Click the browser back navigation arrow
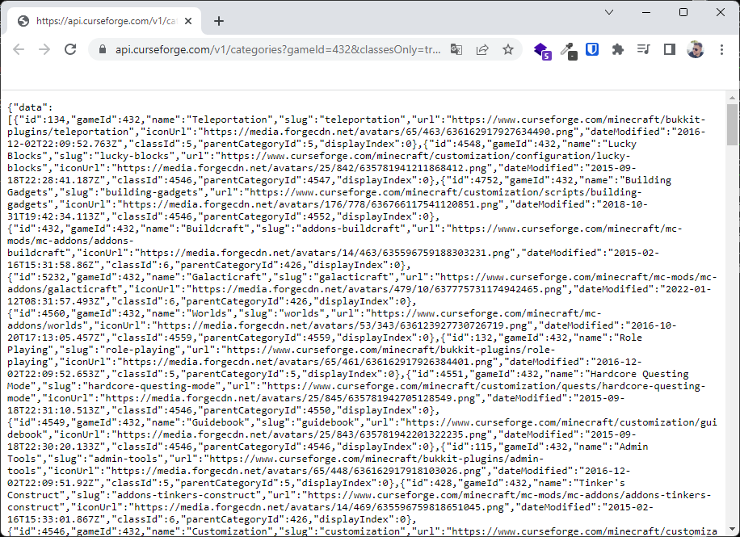740x537 pixels. (19, 49)
